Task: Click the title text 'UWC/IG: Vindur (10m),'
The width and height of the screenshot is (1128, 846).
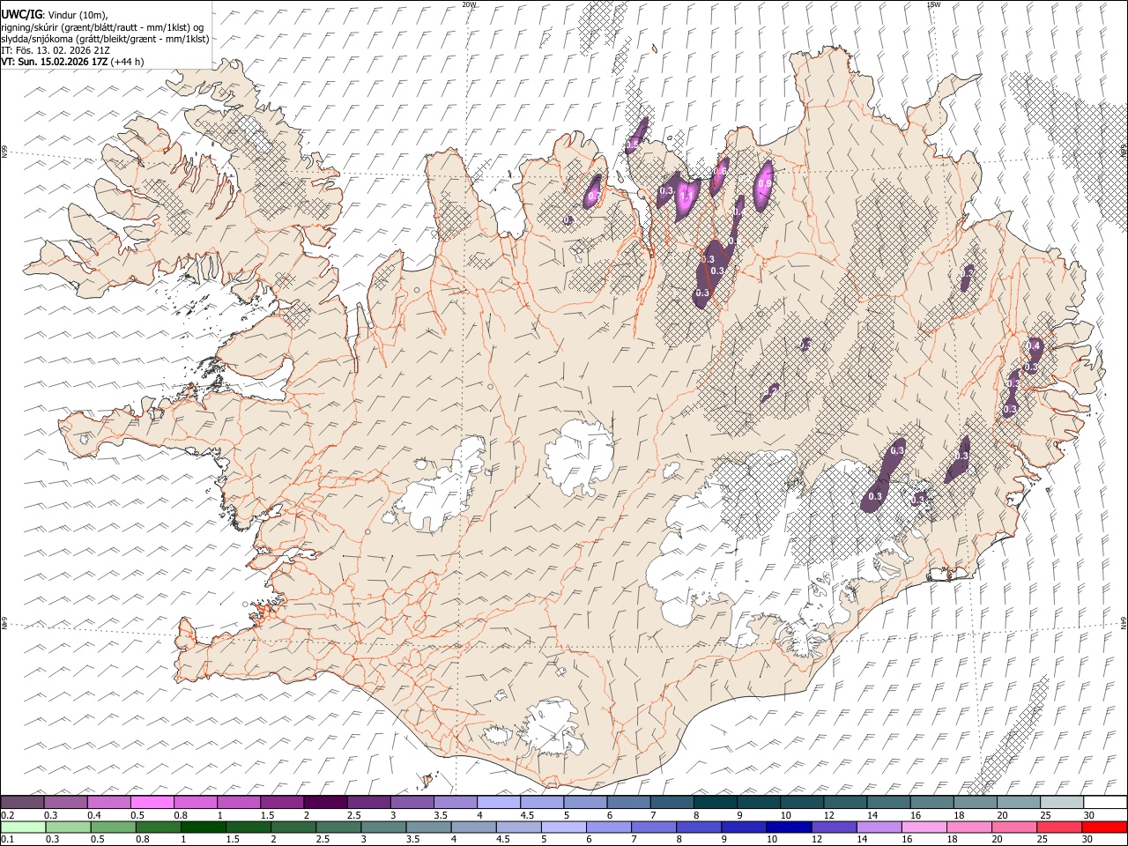Action: click(x=54, y=15)
